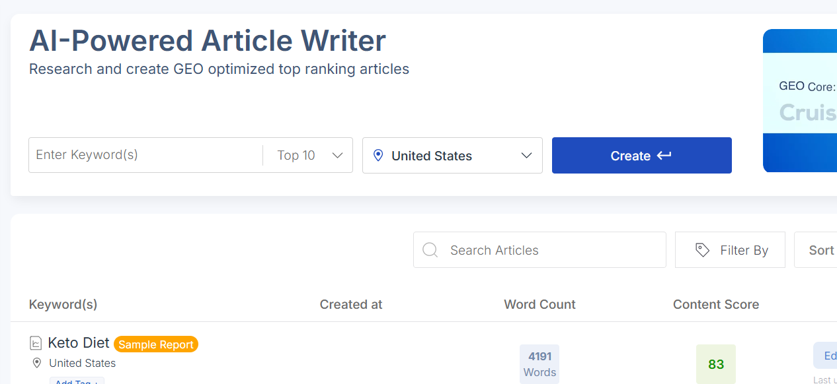Click the Enter Keyword(s) input field
The image size is (837, 384).
(x=145, y=155)
